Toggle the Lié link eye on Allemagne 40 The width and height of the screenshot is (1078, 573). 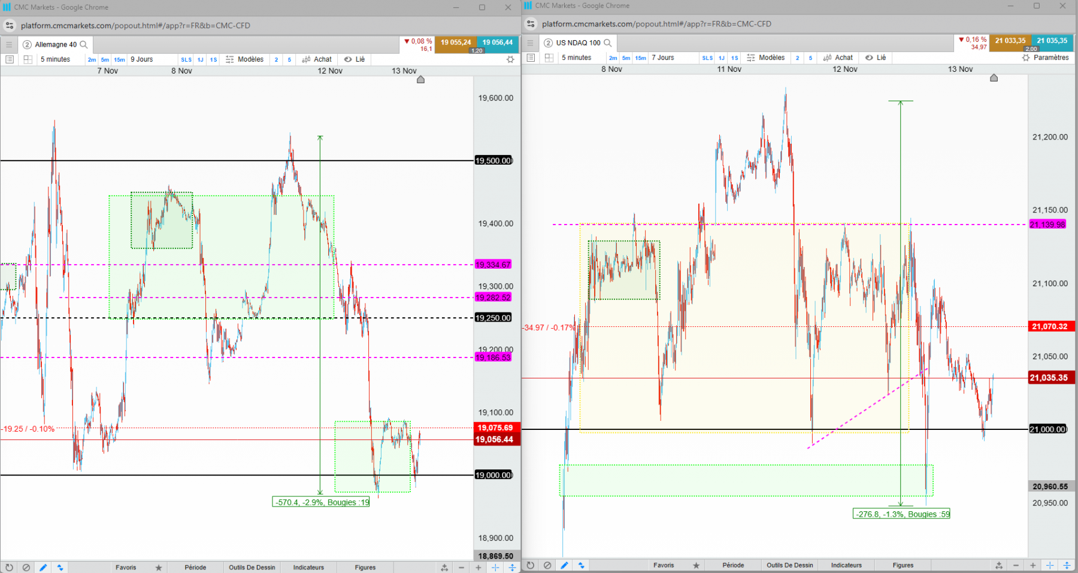(354, 59)
